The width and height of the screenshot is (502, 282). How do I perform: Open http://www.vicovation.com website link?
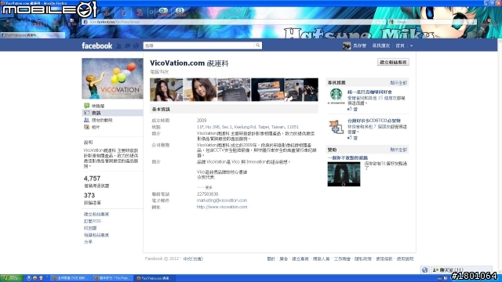(222, 207)
